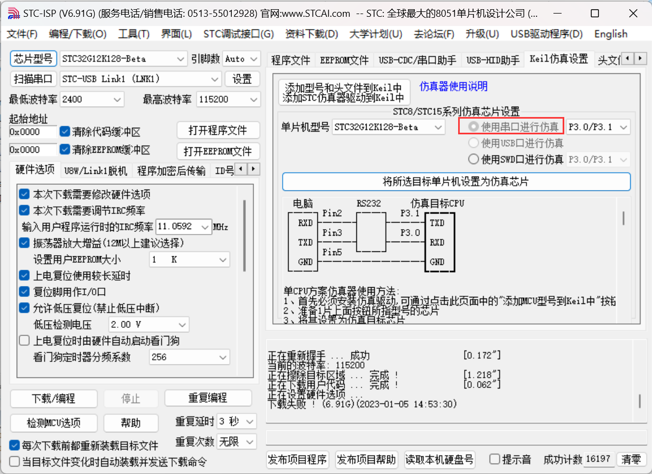Screen dimensions: 652x474
Task: Open chip model dropdown STC32G12K128-Beta at top left
Action: click(123, 59)
